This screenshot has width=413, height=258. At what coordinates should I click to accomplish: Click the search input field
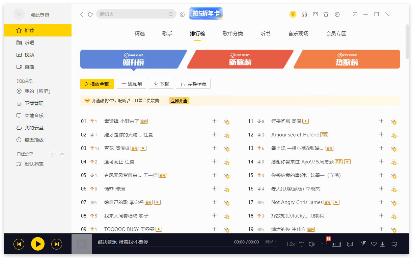[x=135, y=14]
